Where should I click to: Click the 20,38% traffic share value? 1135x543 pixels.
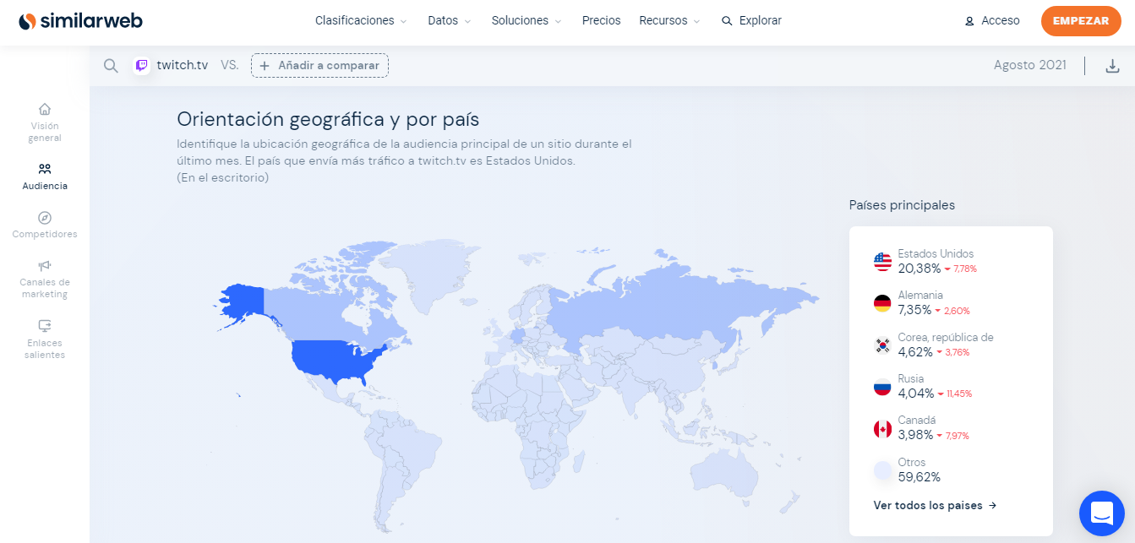click(919, 269)
